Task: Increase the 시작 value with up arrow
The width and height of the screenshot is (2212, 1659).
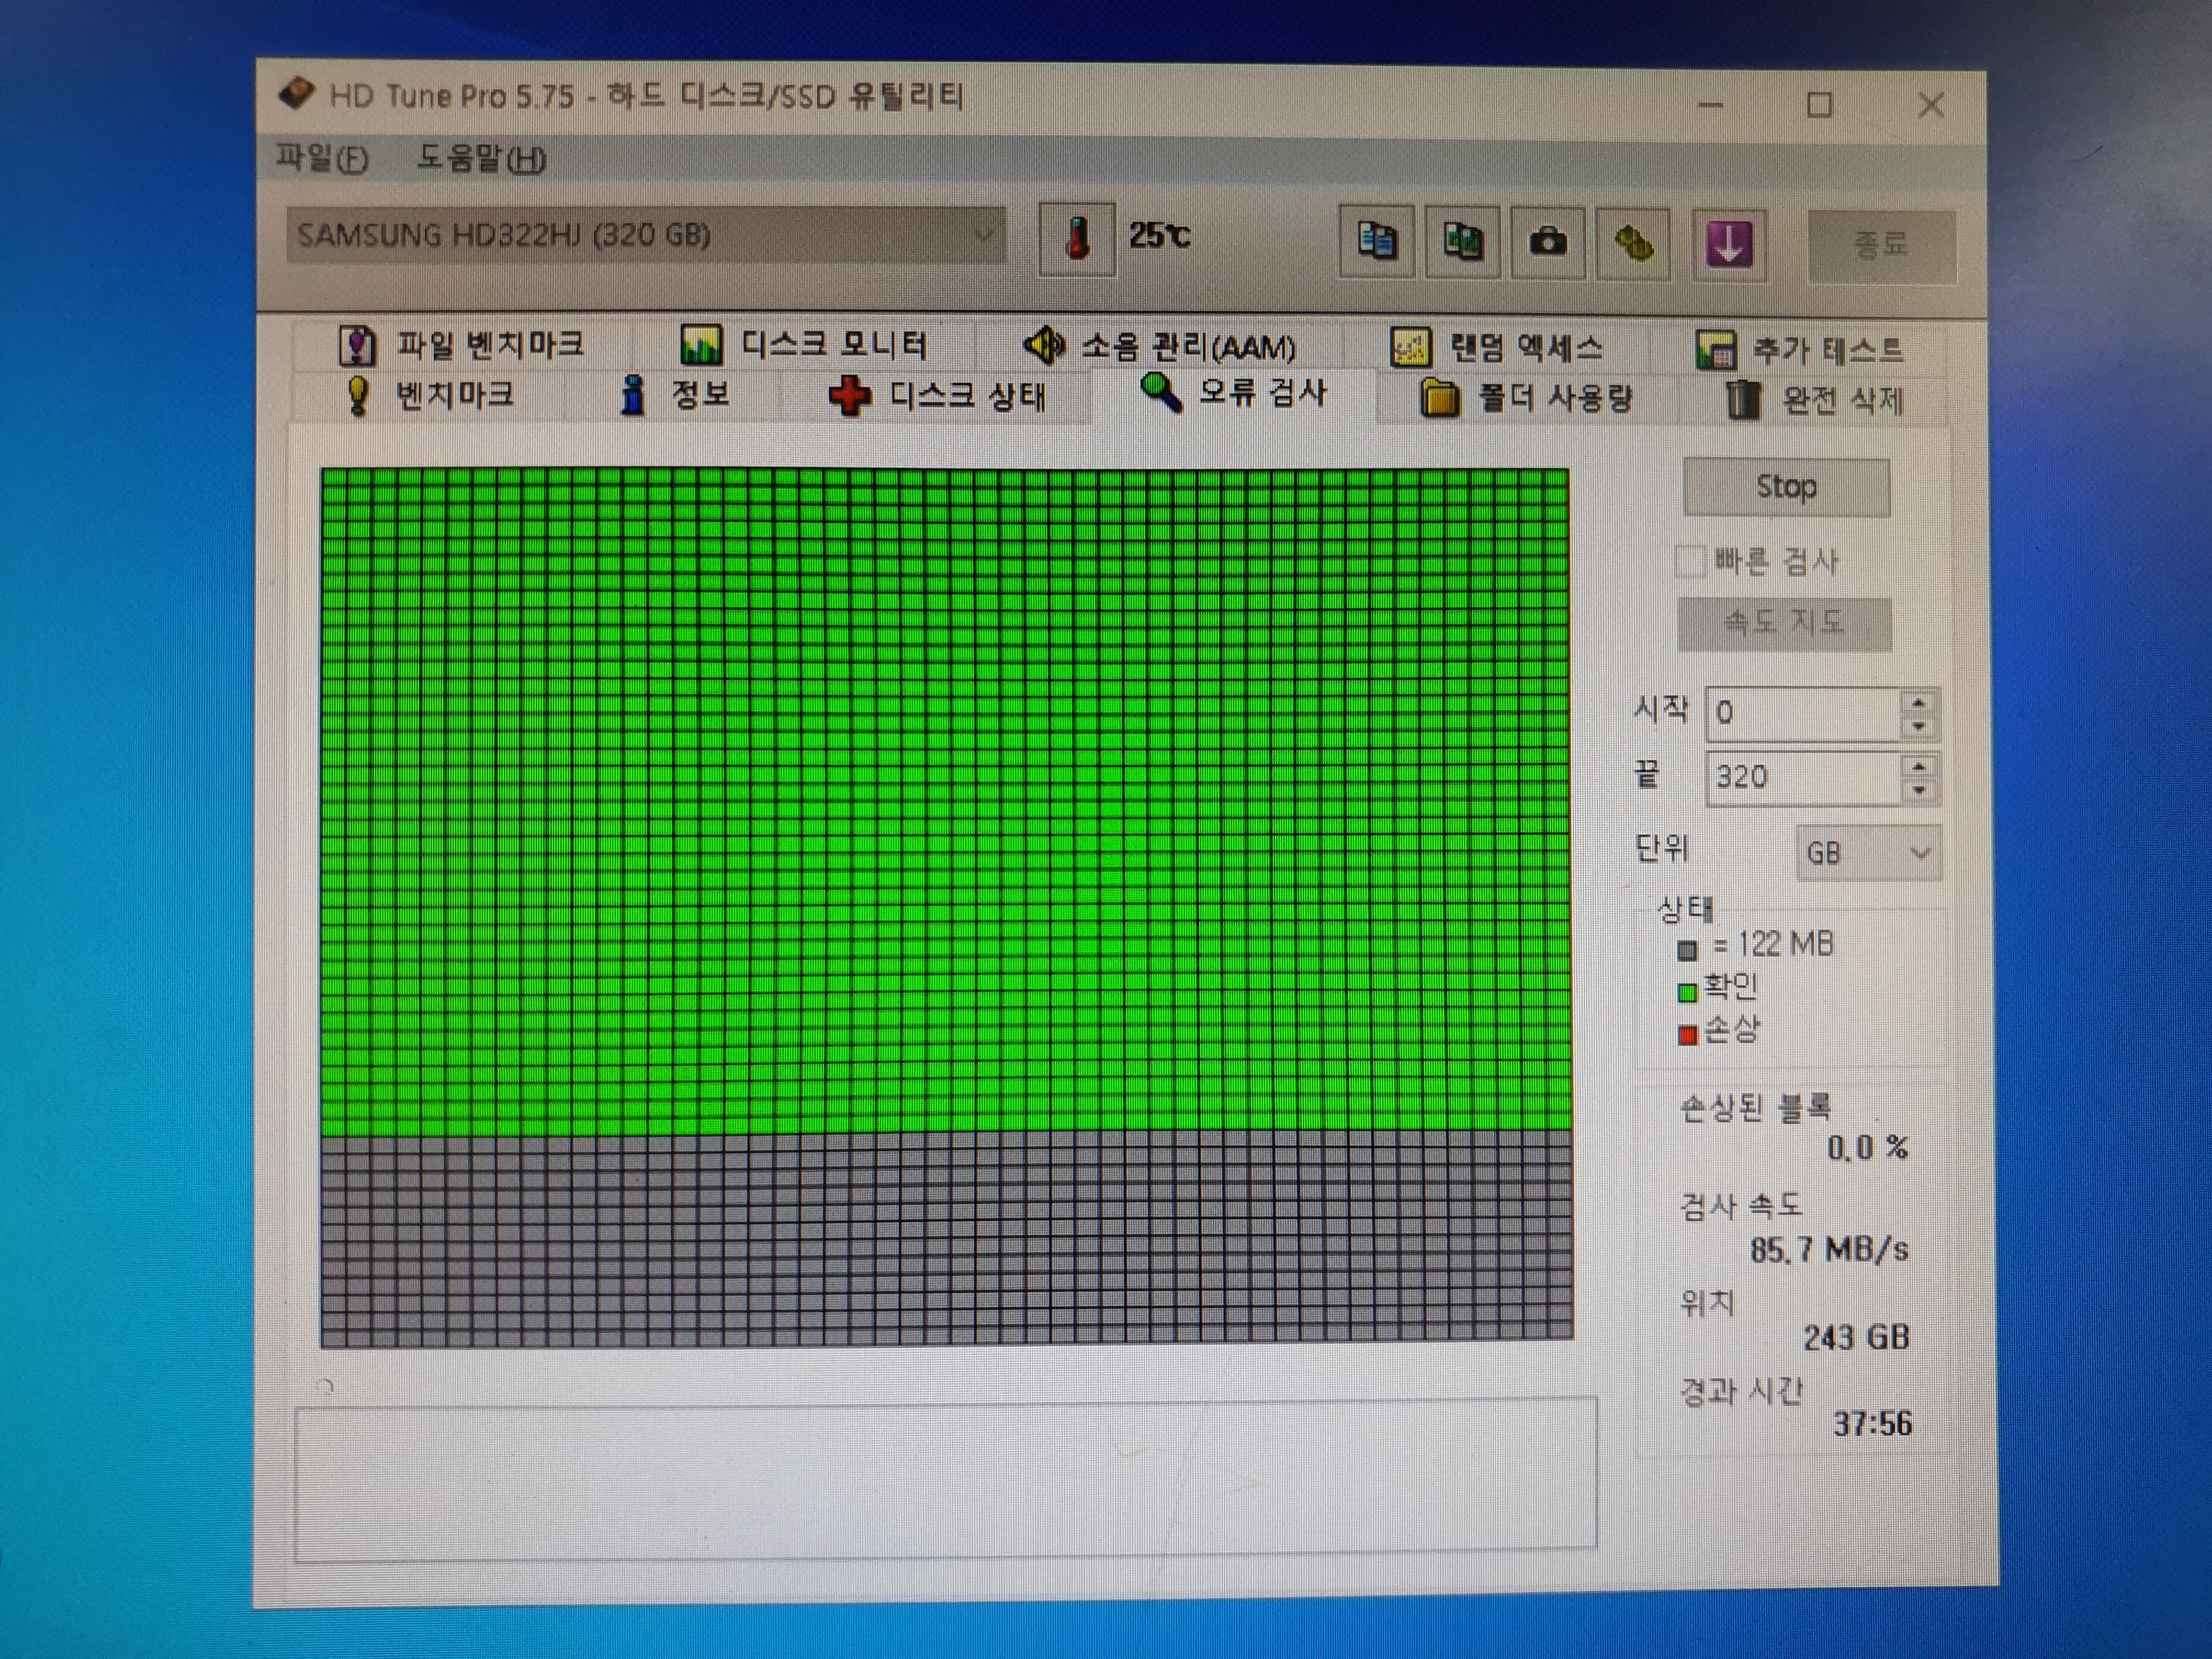Action: pyautogui.click(x=1918, y=702)
